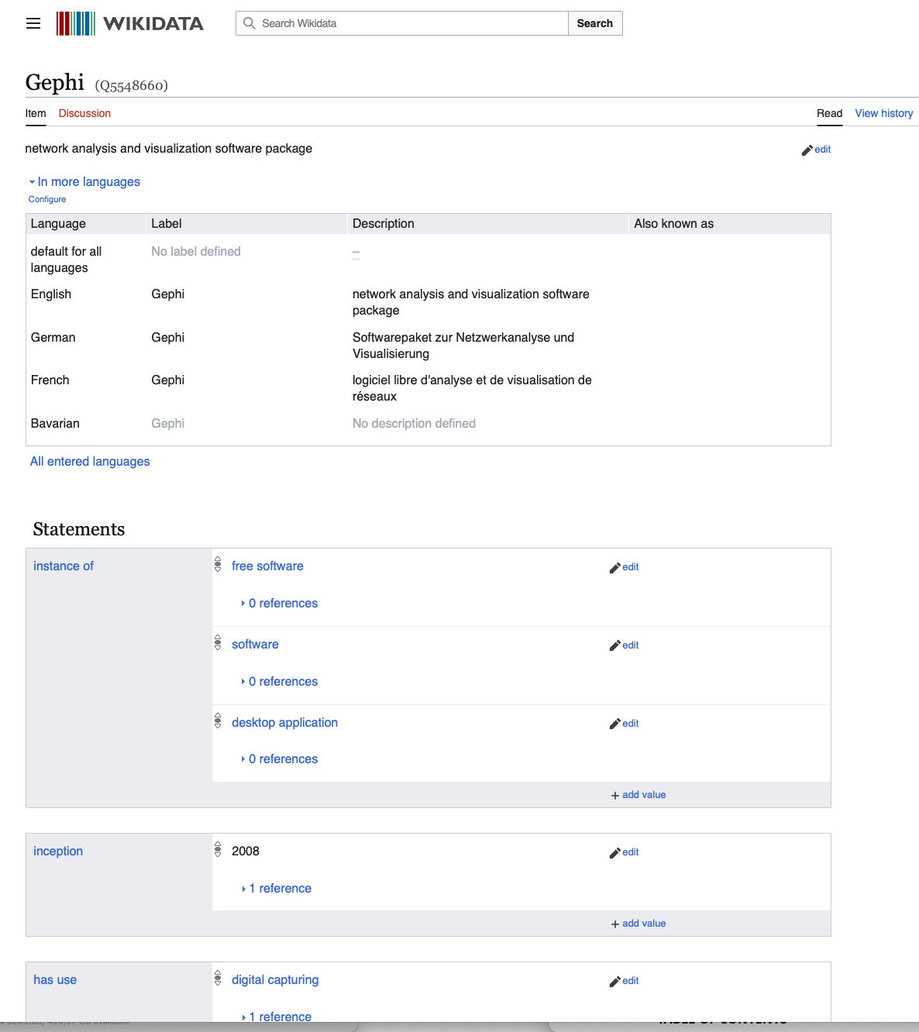Click rank selector beside 2008 value

click(x=218, y=850)
